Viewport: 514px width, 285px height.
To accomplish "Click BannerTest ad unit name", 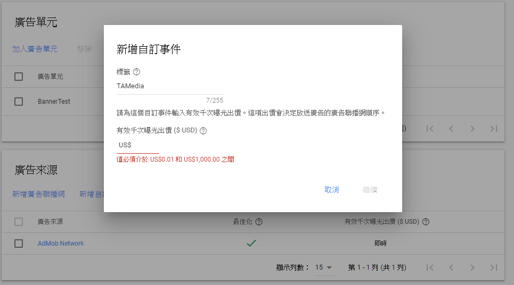I will coord(54,102).
